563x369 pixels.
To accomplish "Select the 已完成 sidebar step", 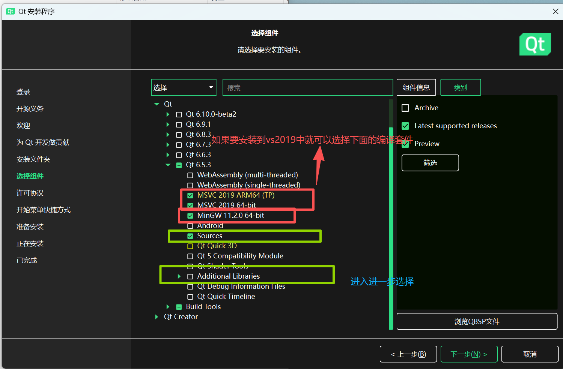I will pyautogui.click(x=27, y=261).
